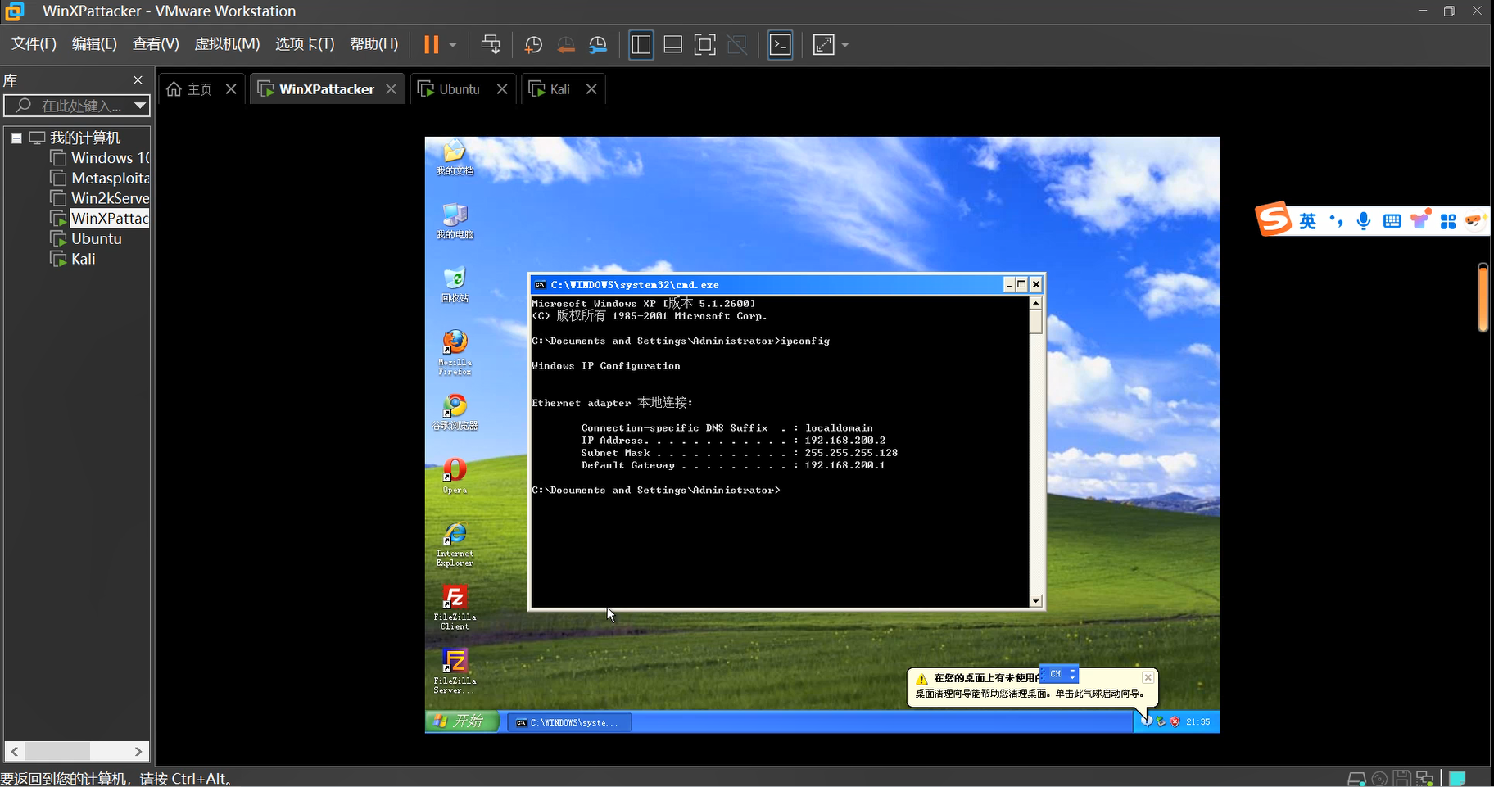Viewport: 1494px width, 787px height.
Task: Take a snapshot of this virtual machine
Action: click(x=533, y=44)
